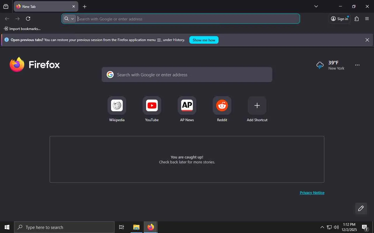The height and width of the screenshot is (233, 374).
Task: Open the taskbar clock and date
Action: point(349,227)
